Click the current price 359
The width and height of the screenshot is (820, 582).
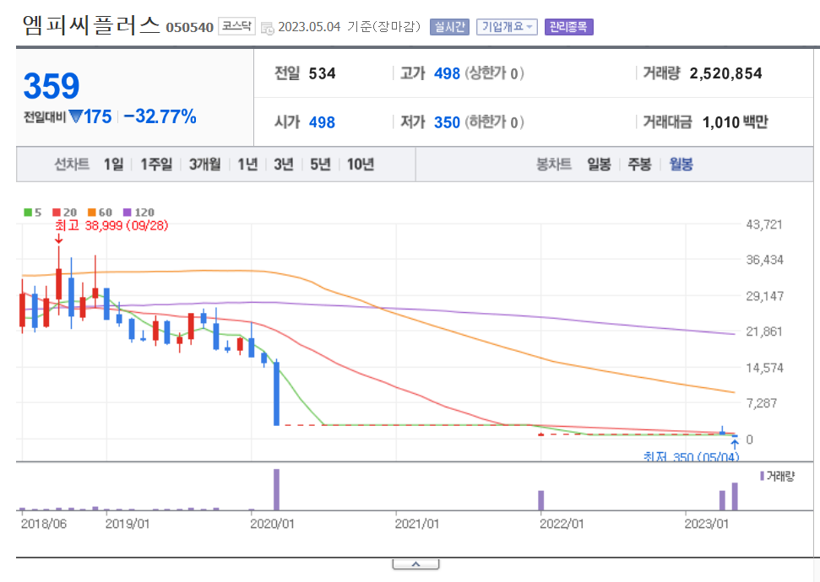click(x=52, y=86)
